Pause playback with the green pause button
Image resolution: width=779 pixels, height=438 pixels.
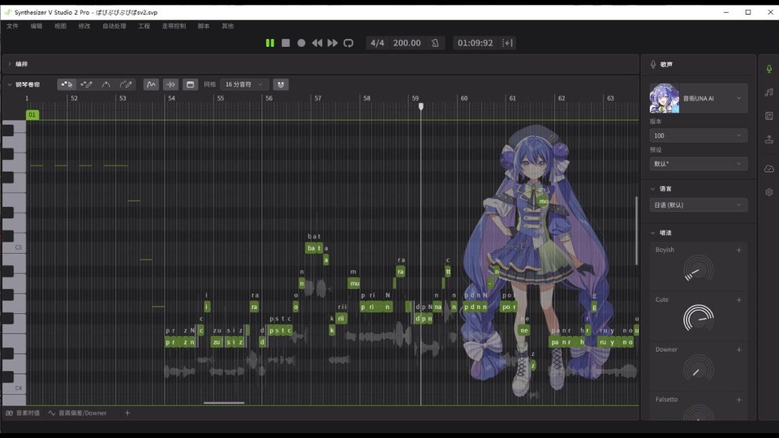tap(269, 43)
